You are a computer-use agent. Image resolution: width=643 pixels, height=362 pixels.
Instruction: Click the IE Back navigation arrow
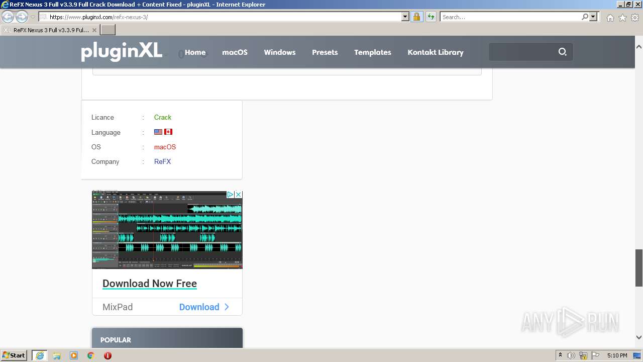8,17
